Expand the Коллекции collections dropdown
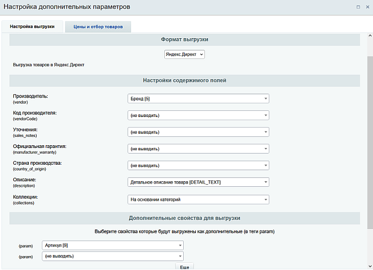 (x=198, y=199)
